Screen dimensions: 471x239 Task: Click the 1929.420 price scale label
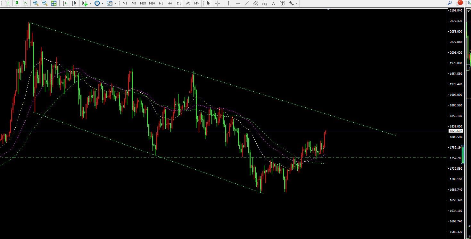point(456,84)
